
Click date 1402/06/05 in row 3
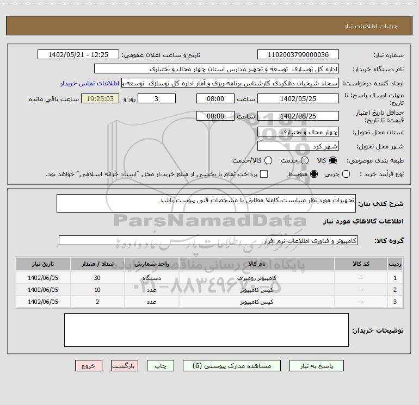(x=43, y=302)
